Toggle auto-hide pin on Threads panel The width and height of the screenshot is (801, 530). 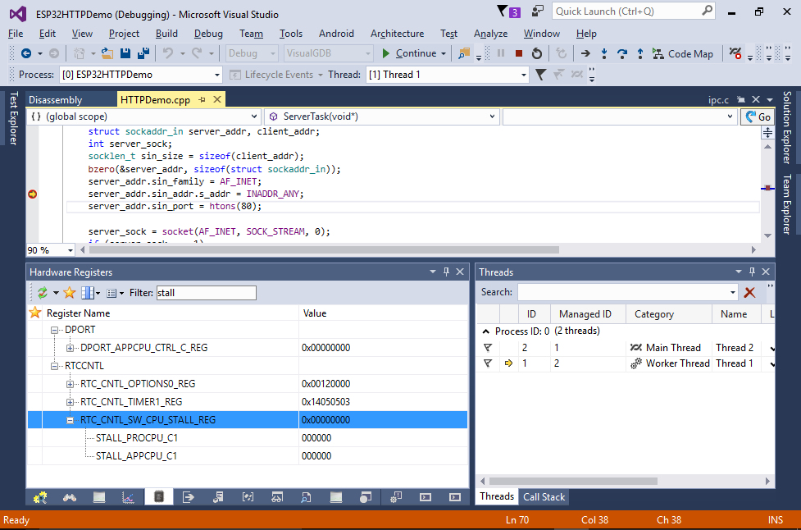tap(752, 272)
